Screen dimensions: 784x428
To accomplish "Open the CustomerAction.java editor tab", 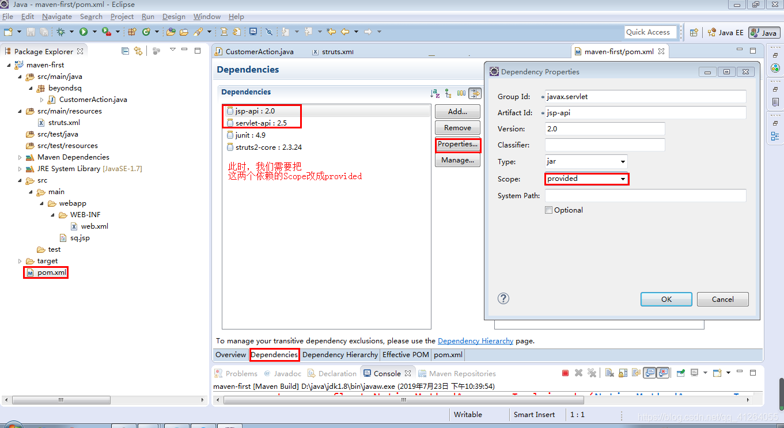I will (254, 51).
